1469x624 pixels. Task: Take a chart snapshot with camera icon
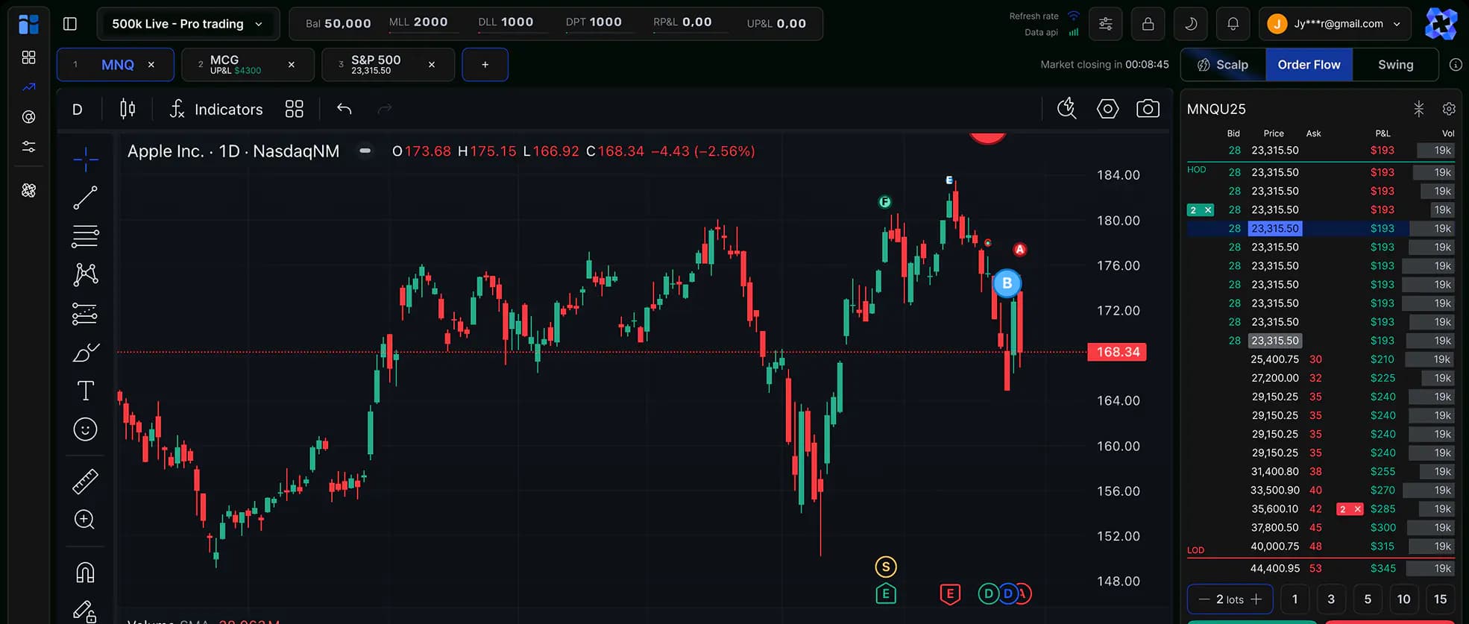[1147, 109]
